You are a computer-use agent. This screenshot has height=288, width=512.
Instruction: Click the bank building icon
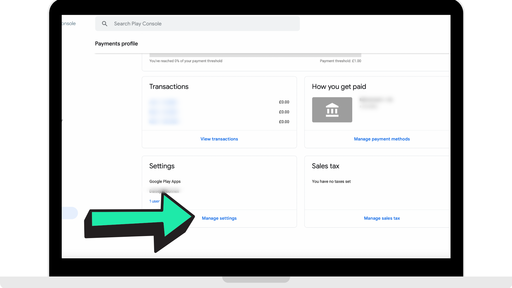point(332,110)
